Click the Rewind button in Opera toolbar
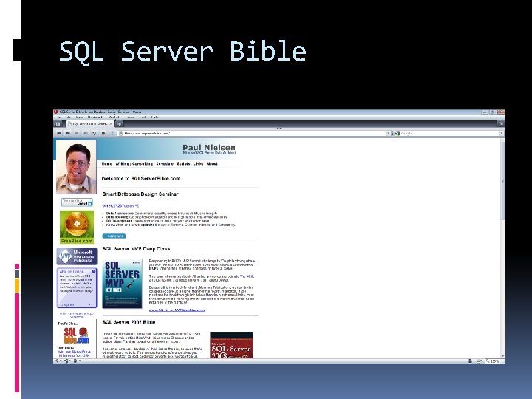 tap(59, 133)
